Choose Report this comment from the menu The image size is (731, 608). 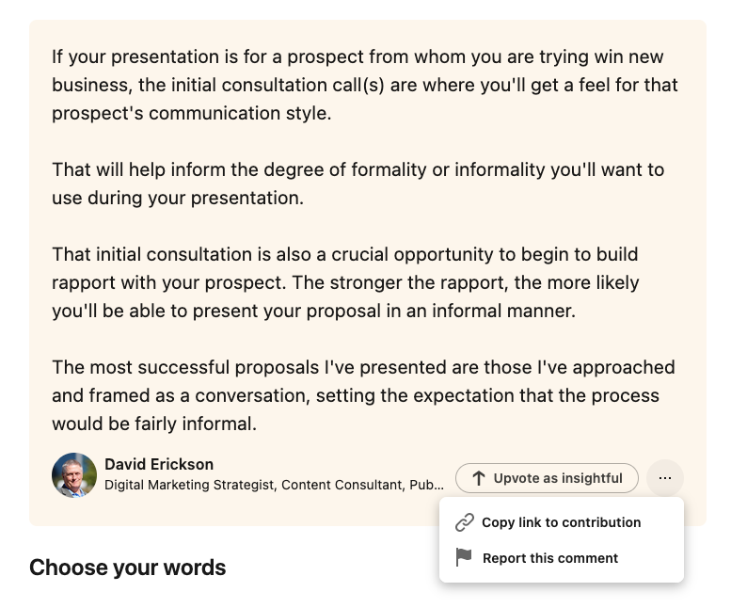point(549,558)
